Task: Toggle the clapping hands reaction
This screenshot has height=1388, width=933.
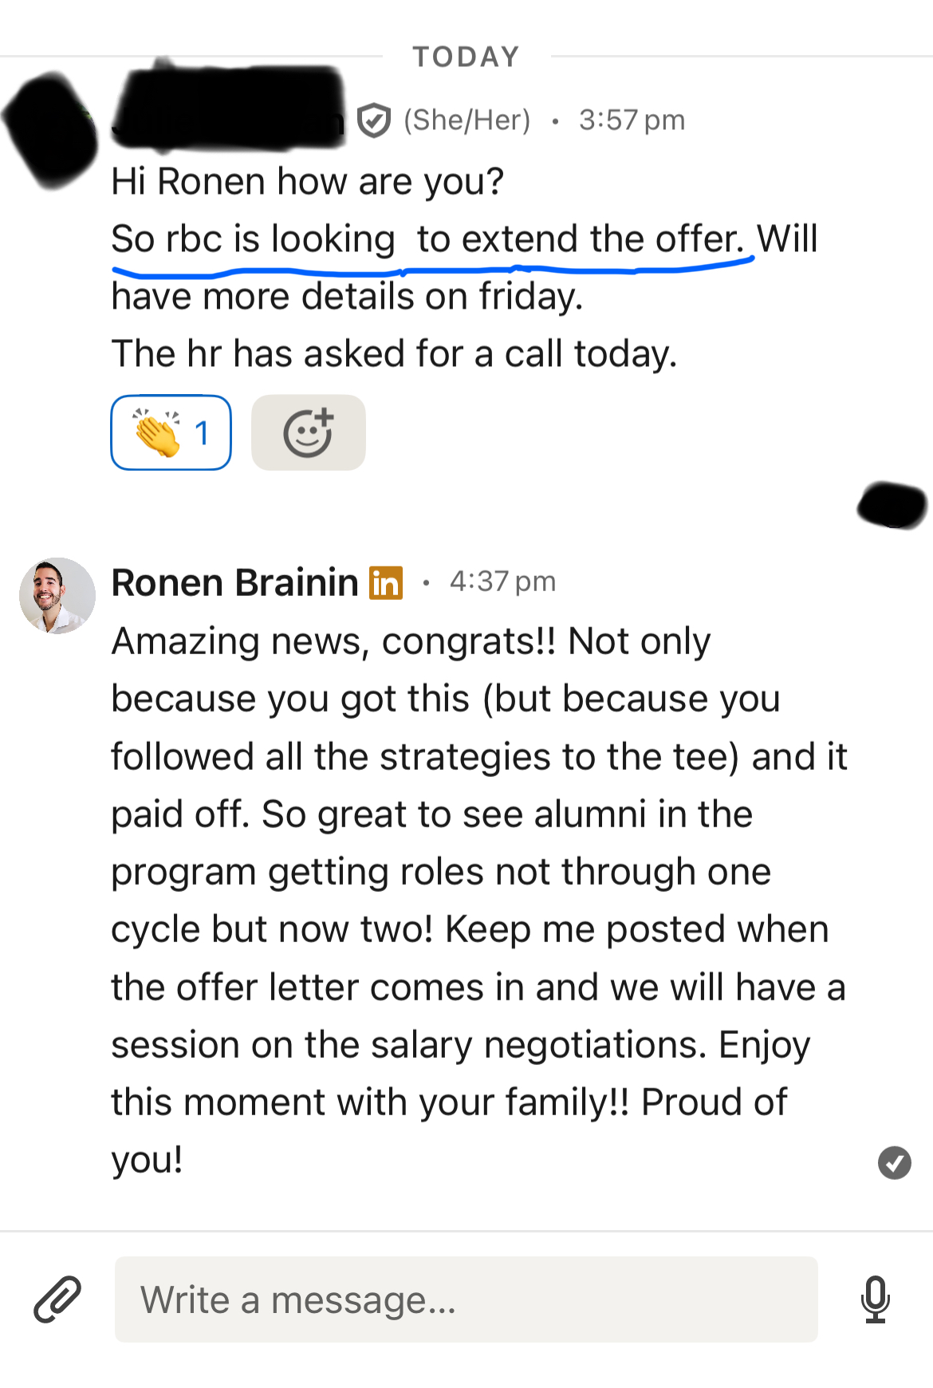Action: click(171, 433)
